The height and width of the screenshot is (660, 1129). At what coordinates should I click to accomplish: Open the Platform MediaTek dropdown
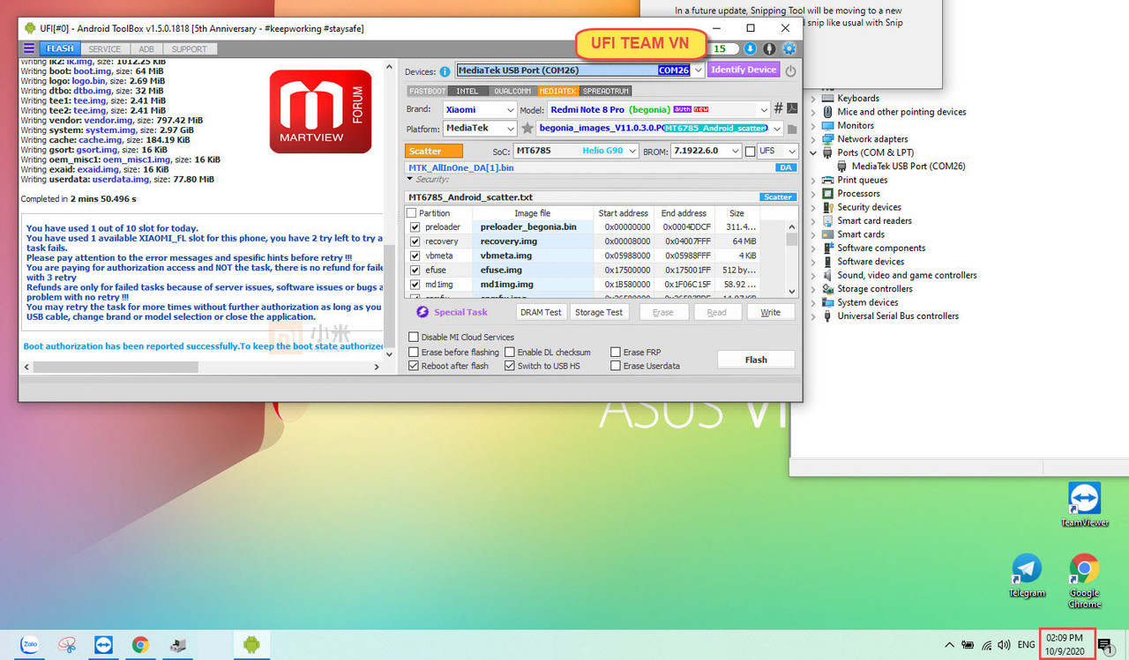tap(510, 129)
